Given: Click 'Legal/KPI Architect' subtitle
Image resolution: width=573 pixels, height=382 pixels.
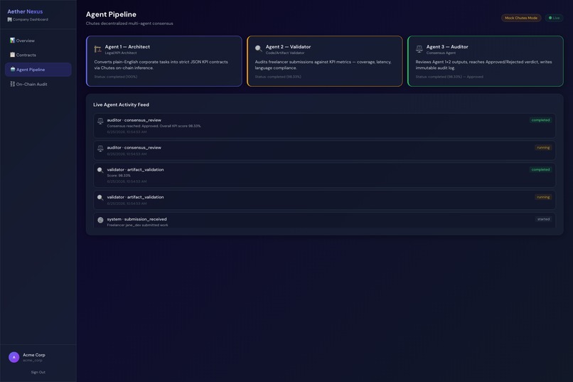Looking at the screenshot, I should click(x=121, y=53).
